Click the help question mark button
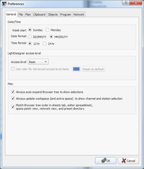 pyautogui.click(x=126, y=3)
